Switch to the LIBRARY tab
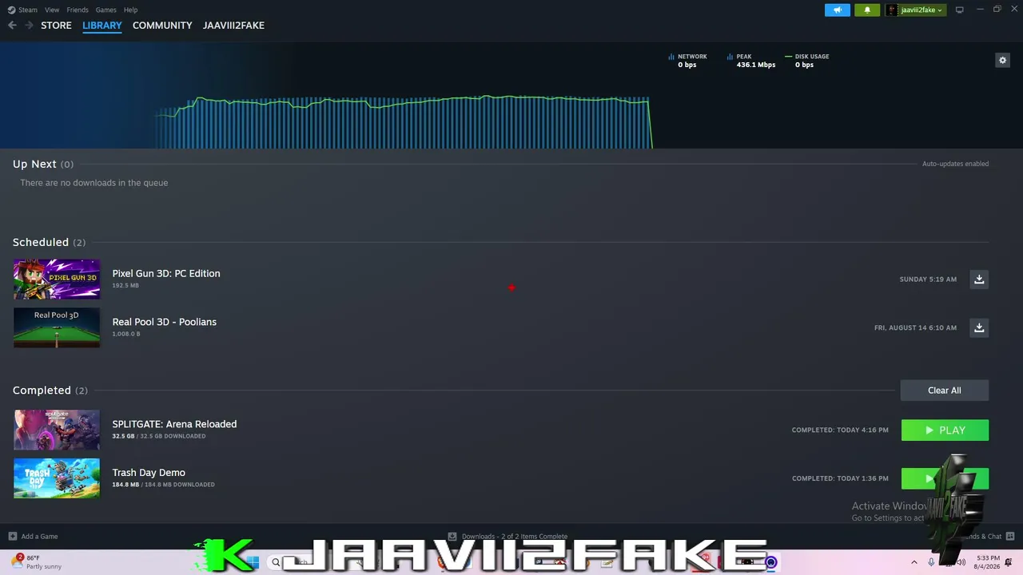This screenshot has height=575, width=1023. tap(102, 26)
